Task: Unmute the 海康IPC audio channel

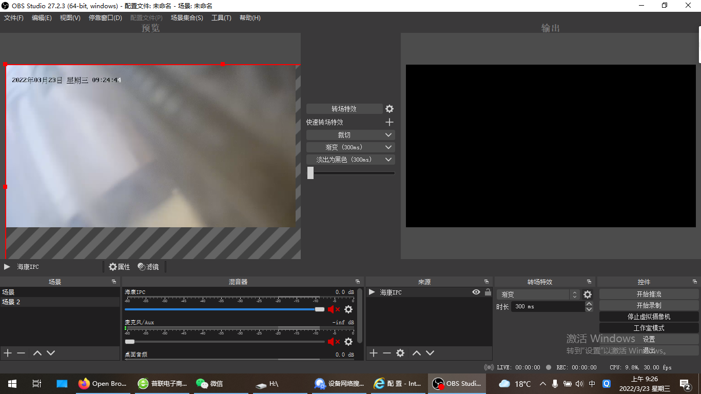Action: 334,309
